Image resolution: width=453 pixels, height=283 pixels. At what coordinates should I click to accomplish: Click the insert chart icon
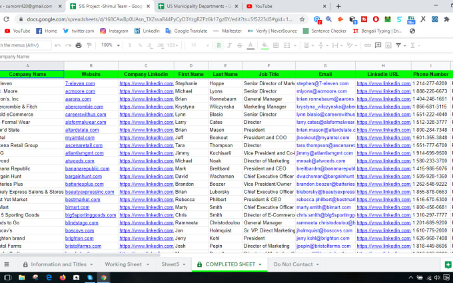pyautogui.click(x=388, y=45)
